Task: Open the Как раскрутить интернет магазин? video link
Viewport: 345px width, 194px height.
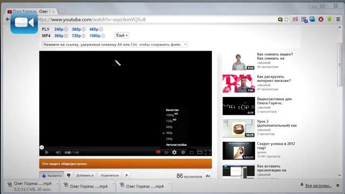Action: click(274, 79)
